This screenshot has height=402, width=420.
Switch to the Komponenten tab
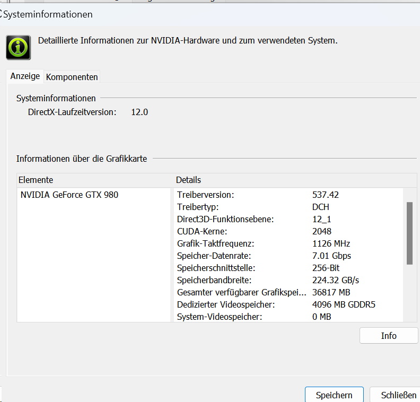pos(72,77)
